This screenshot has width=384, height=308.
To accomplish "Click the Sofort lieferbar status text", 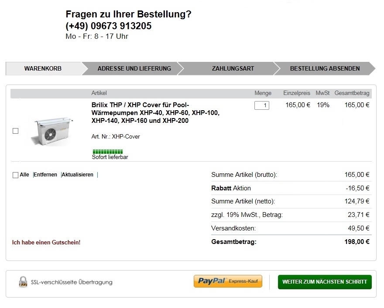I will [110, 157].
